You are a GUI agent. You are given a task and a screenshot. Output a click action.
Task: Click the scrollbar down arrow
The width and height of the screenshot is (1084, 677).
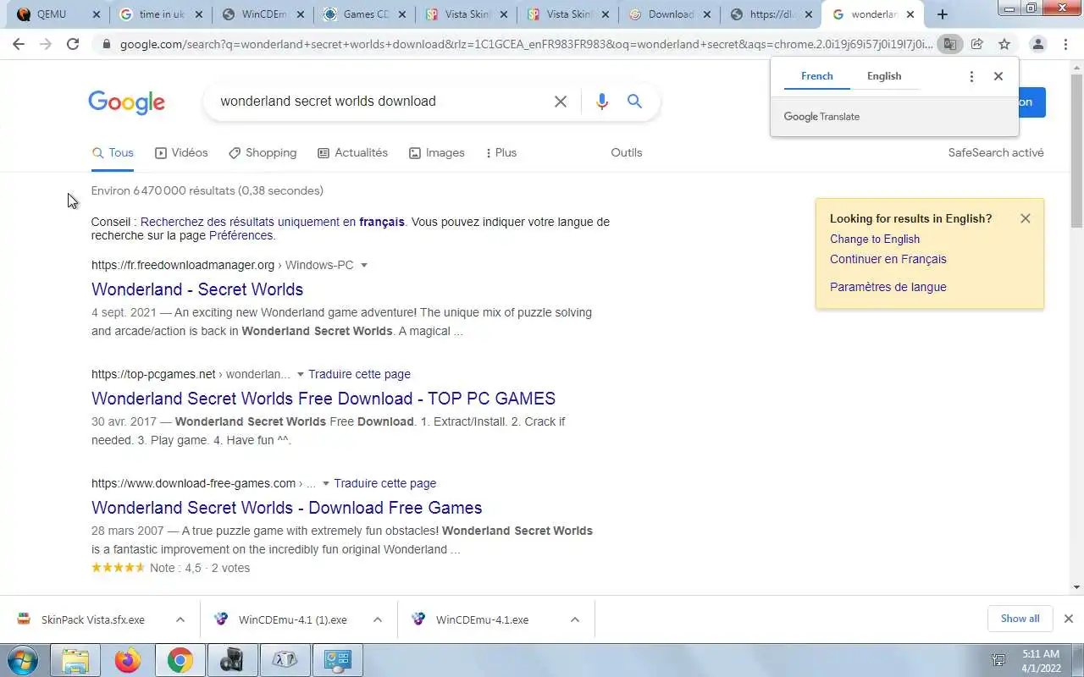1076,587
